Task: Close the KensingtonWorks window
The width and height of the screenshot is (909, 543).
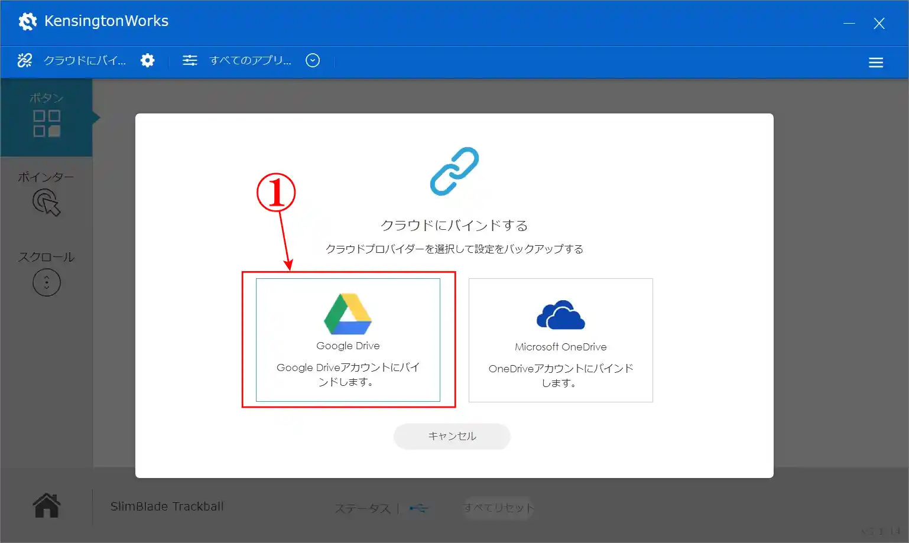Action: 879,23
